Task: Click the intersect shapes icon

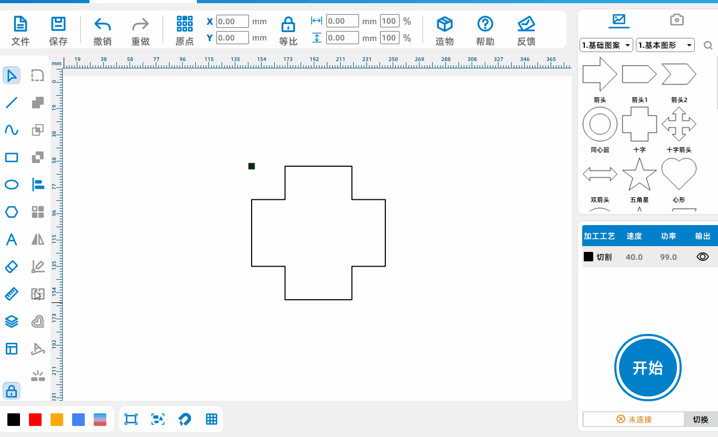Action: [37, 130]
